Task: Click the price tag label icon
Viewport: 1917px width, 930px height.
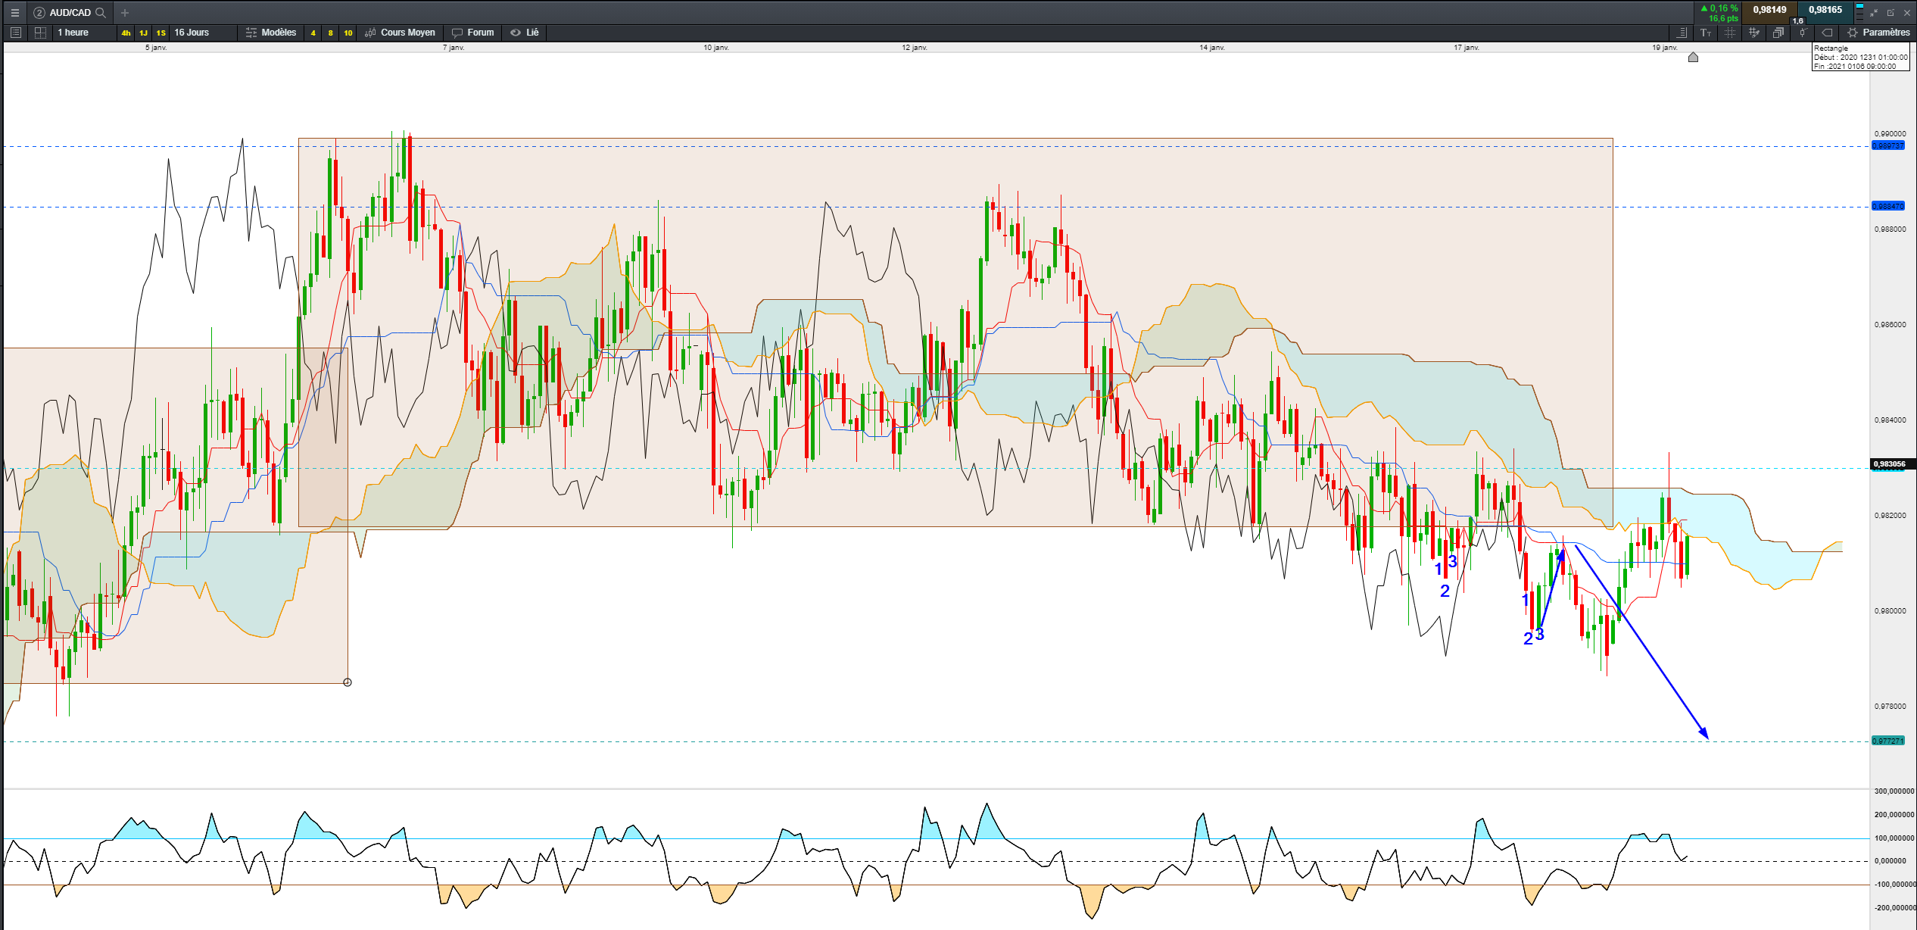Action: click(1827, 33)
